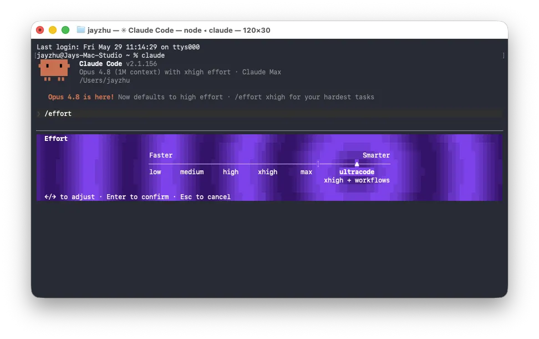
Task: Maximize the terminal with green button
Action: pyautogui.click(x=65, y=30)
